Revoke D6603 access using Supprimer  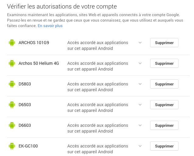164,125
